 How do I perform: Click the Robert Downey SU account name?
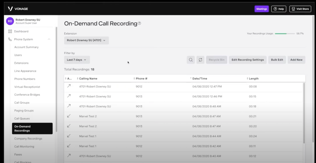pyautogui.click(x=28, y=20)
